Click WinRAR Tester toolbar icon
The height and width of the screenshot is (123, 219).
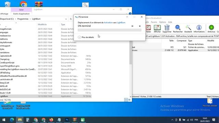pos(148,29)
